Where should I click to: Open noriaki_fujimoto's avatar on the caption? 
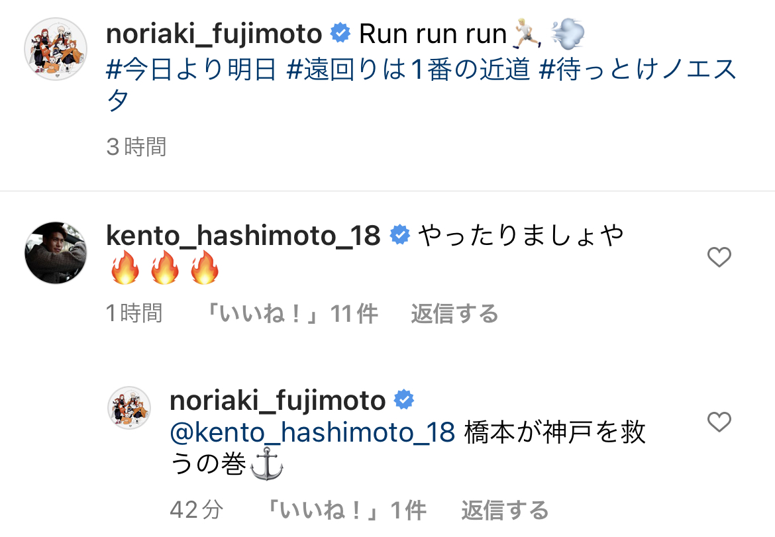(x=56, y=50)
